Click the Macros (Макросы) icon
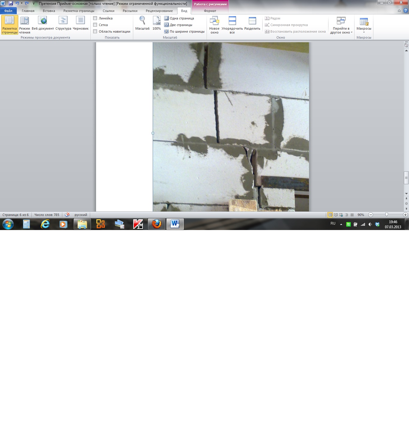 364,22
